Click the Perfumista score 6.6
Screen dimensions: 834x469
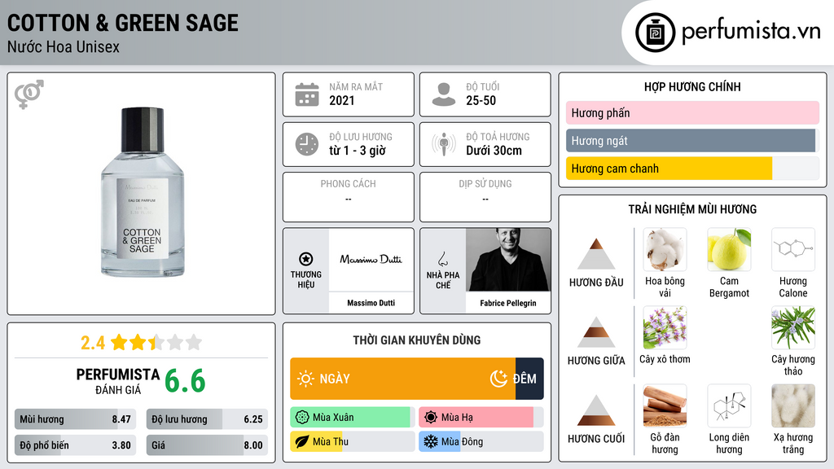click(x=185, y=381)
